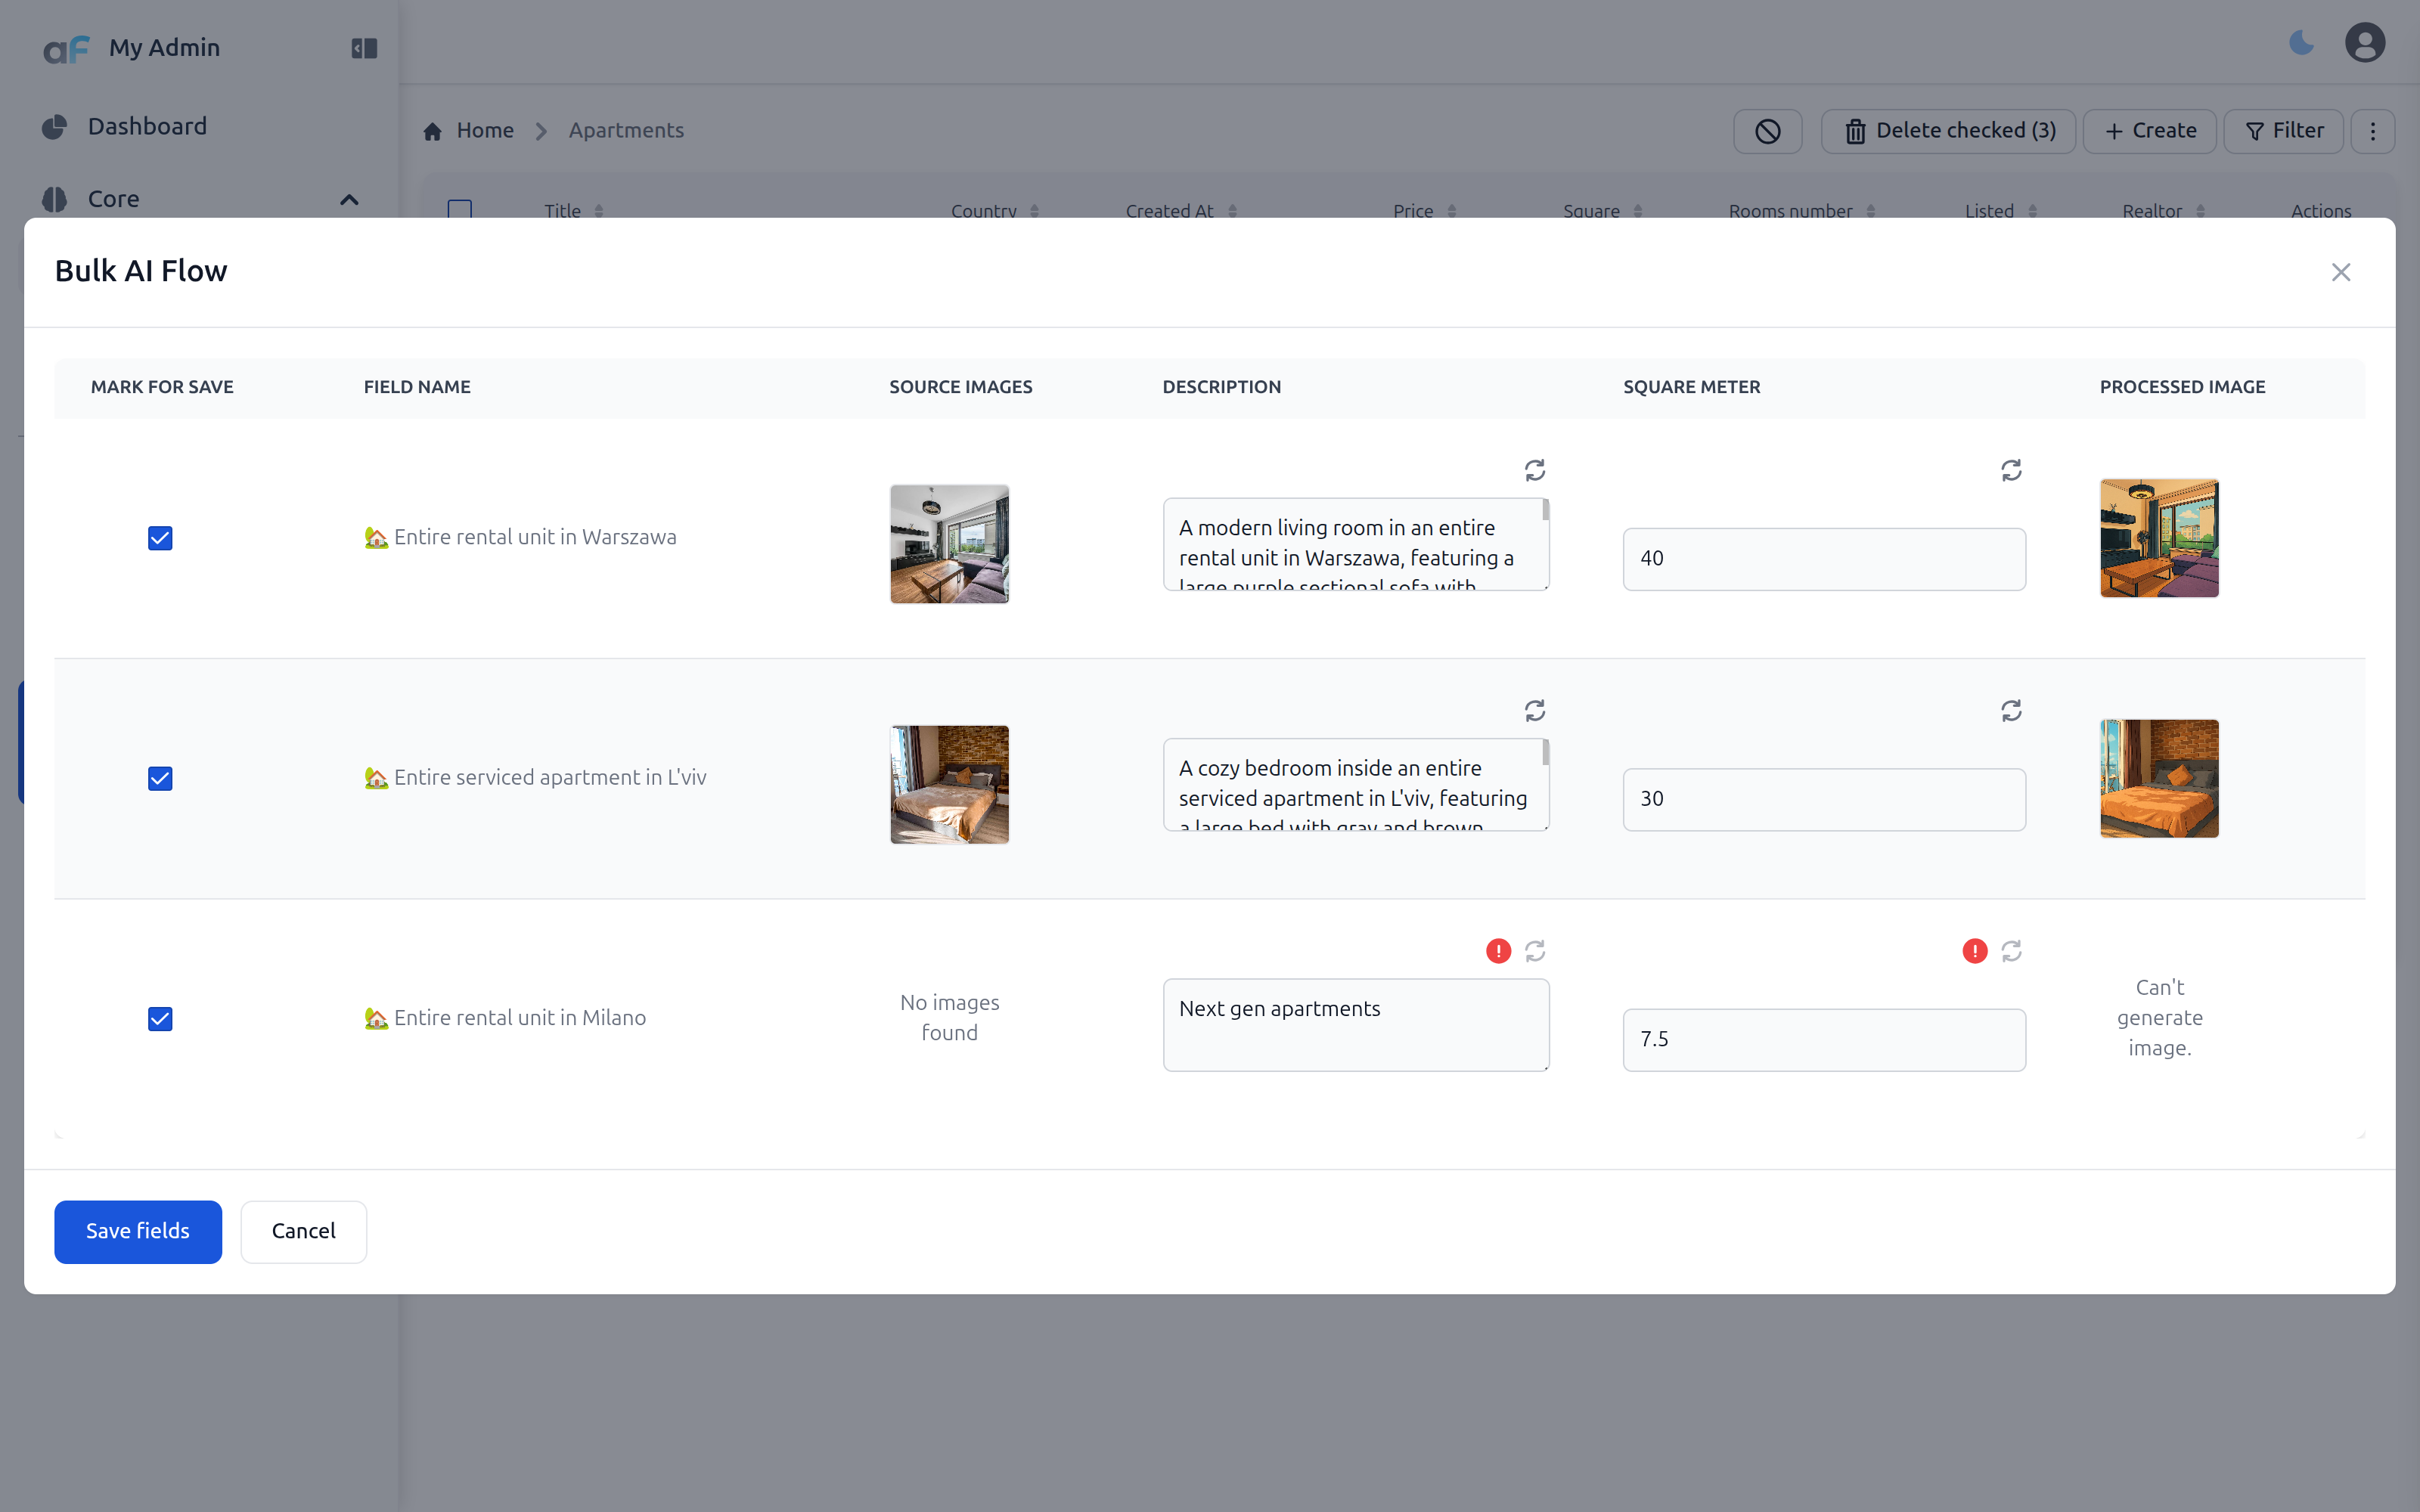The image size is (2420, 1512).
Task: Open the user profile avatar menu
Action: [x=2363, y=42]
